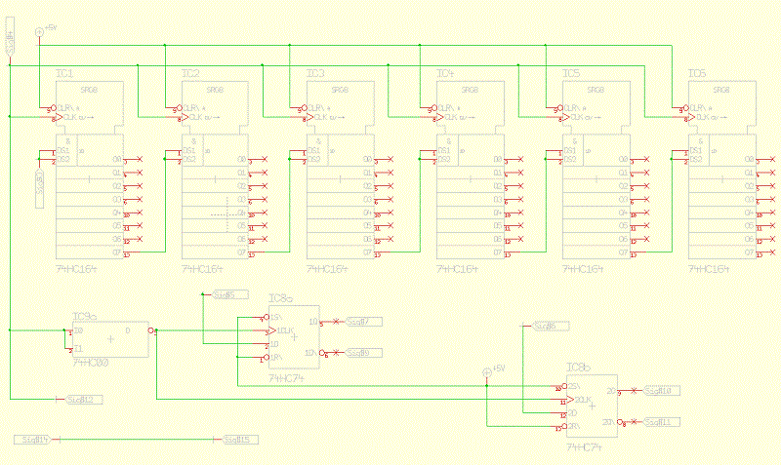
Task: Select the SRG8 text inside IC1
Action: coord(89,90)
